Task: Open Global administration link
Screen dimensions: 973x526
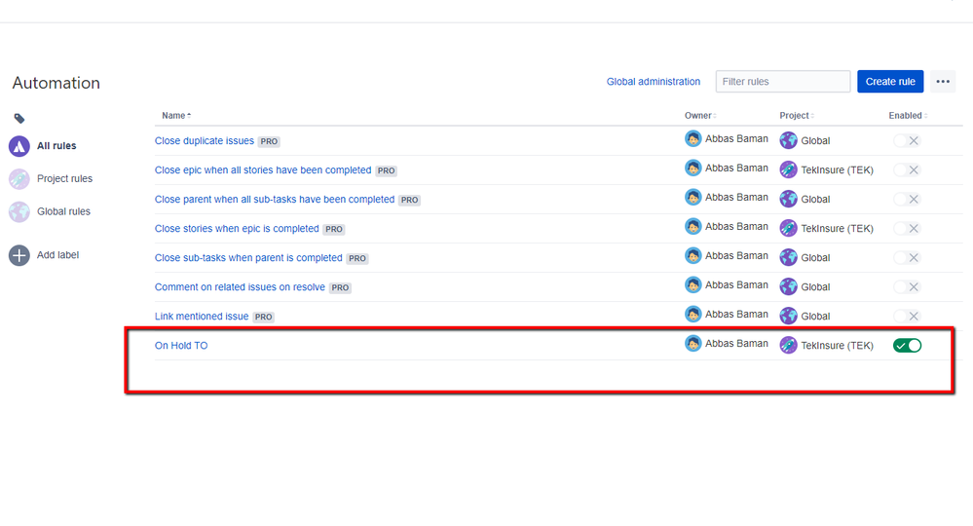Action: tap(654, 81)
